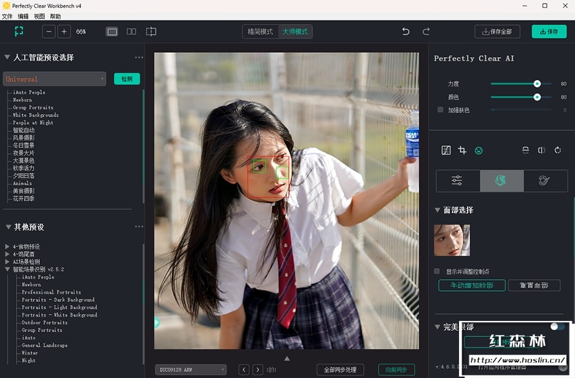Switch to 精简模式 mode
The height and width of the screenshot is (378, 575).
pos(260,31)
